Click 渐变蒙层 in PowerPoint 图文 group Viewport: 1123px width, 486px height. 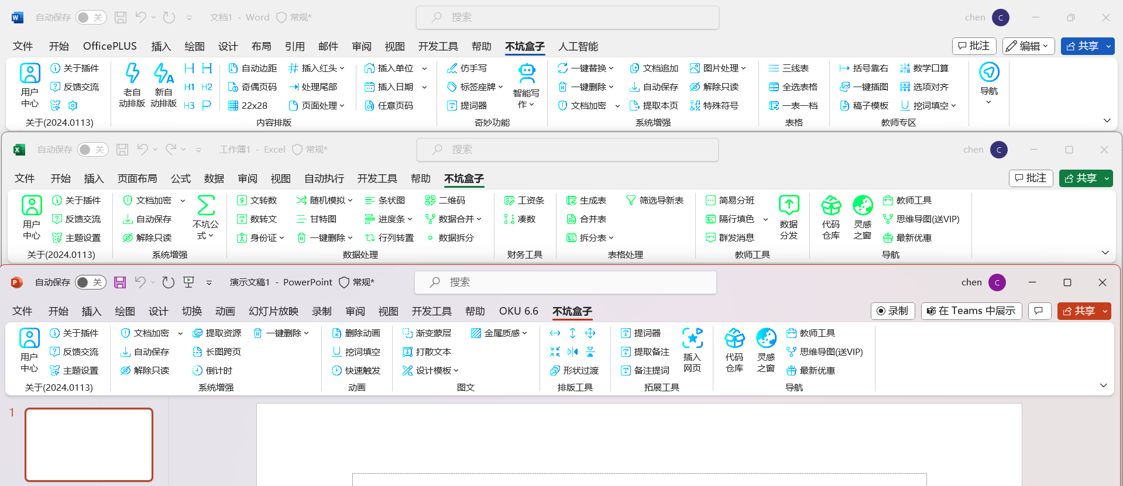pos(427,333)
